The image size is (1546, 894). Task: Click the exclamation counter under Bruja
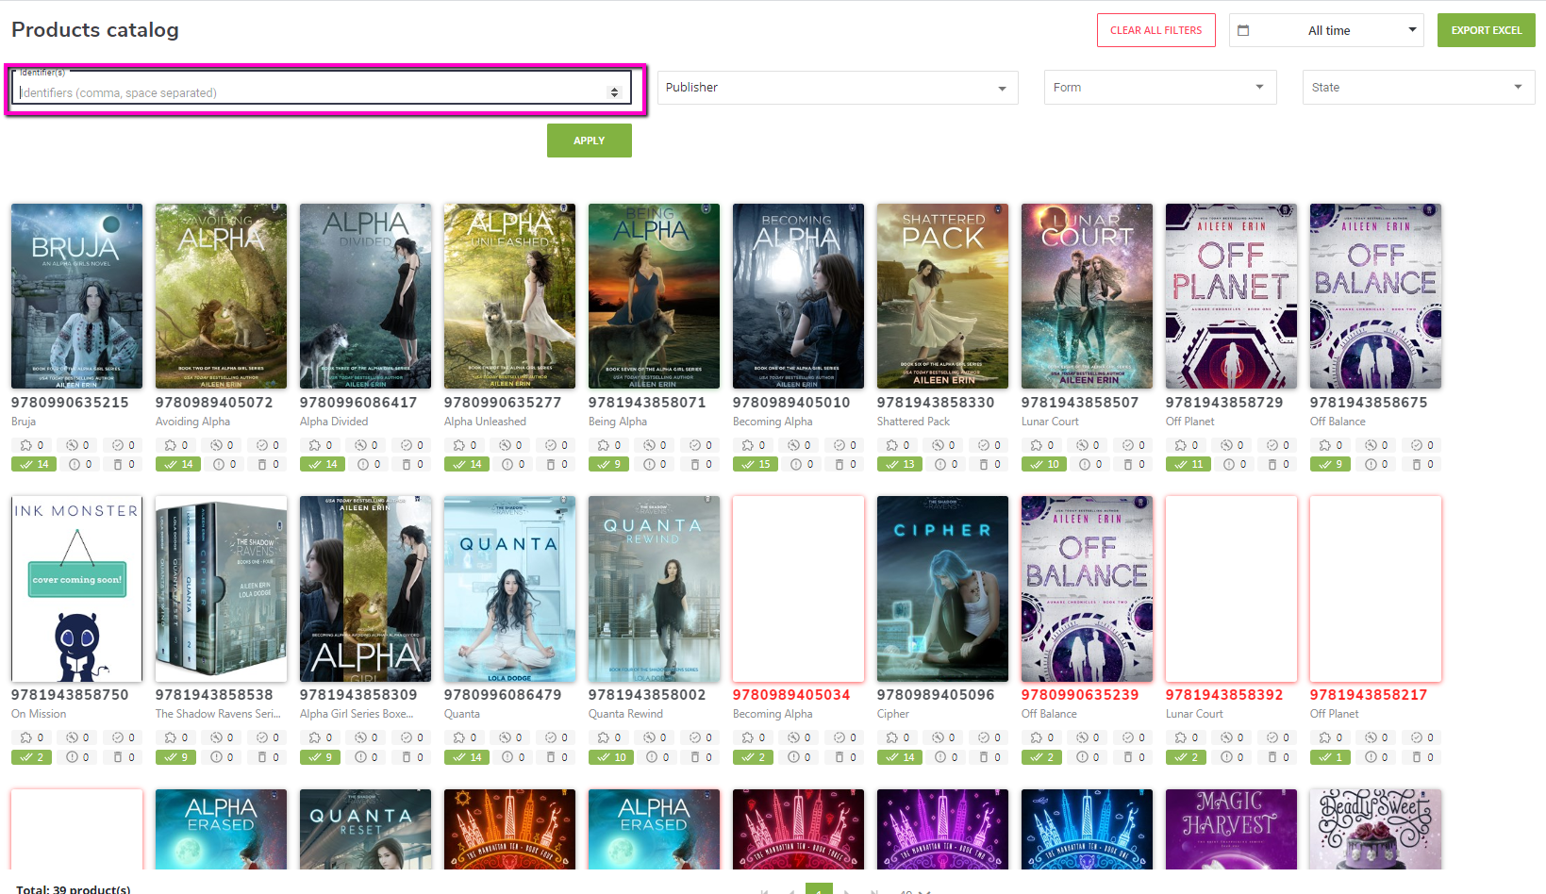click(x=79, y=464)
